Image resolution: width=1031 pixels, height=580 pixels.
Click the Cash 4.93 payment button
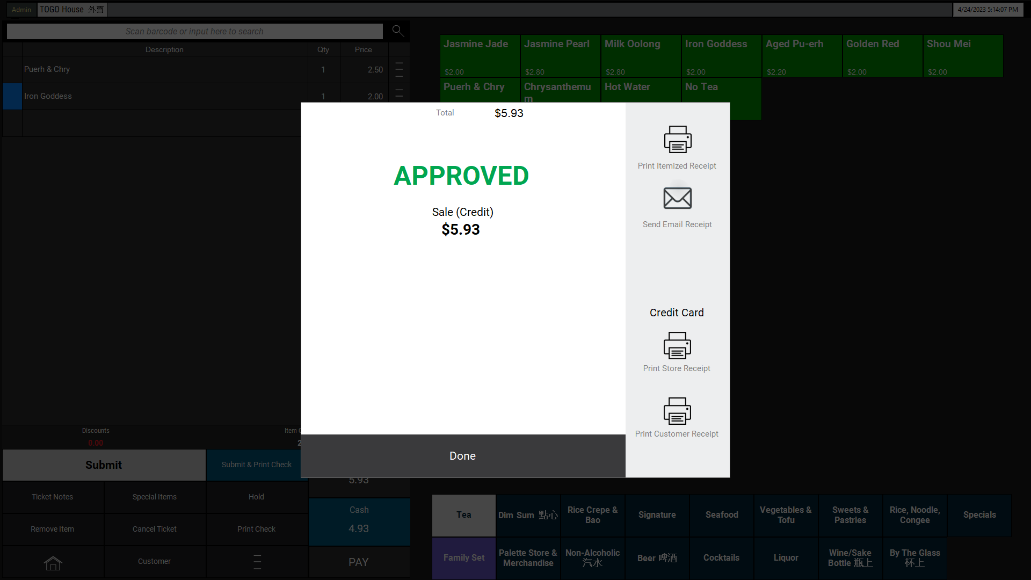coord(359,520)
